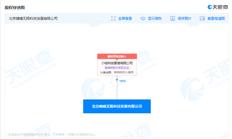Click the download icon for 保存图片
The image size is (232, 139).
[x=172, y=18]
